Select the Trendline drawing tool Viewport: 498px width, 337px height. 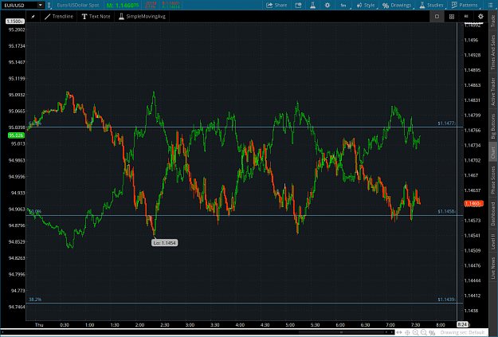point(59,17)
